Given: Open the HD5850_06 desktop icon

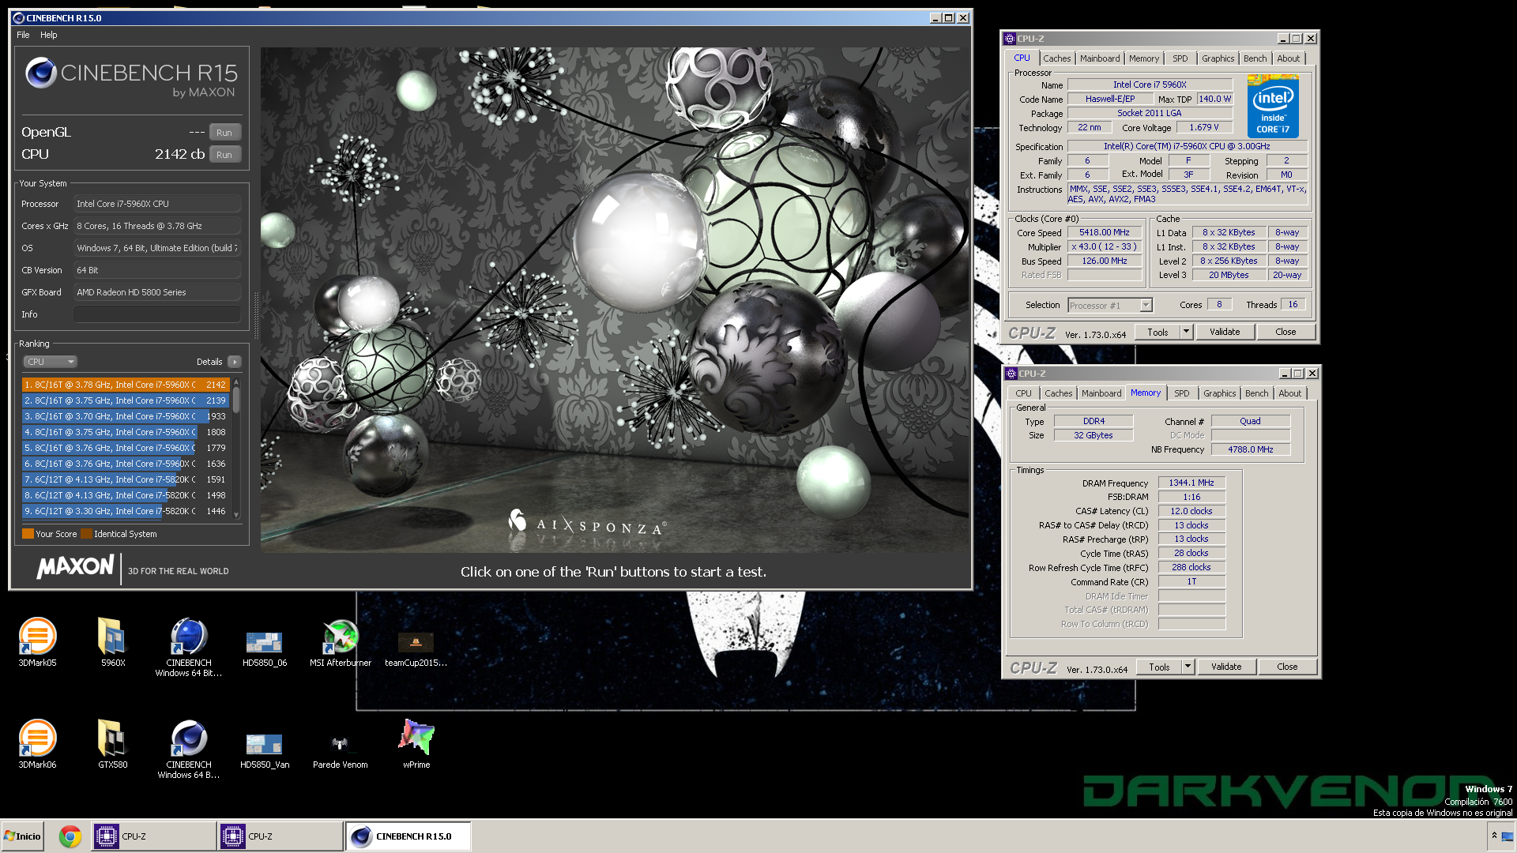Looking at the screenshot, I should pos(265,647).
